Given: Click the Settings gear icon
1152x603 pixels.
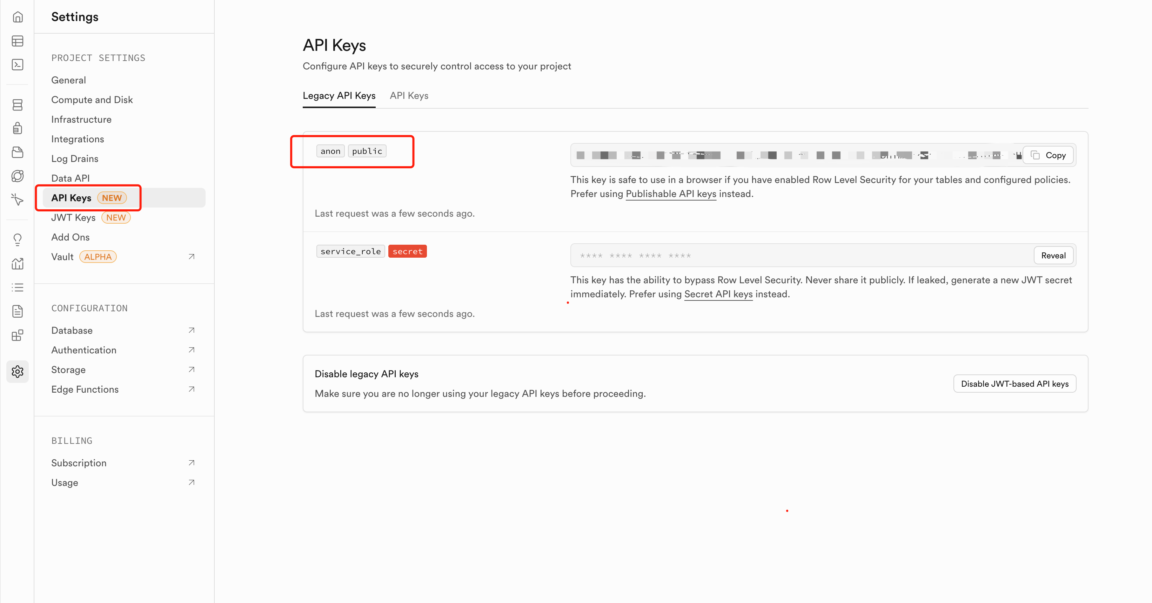Looking at the screenshot, I should click(x=18, y=372).
